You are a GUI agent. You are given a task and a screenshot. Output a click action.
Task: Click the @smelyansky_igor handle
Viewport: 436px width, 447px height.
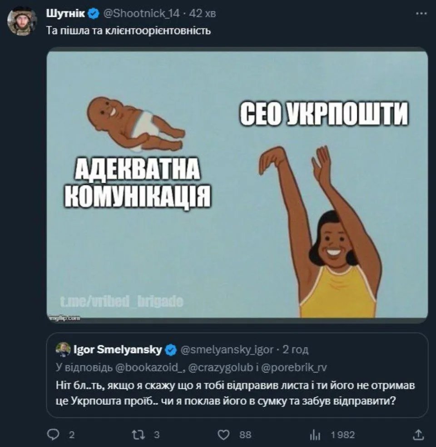pos(227,350)
